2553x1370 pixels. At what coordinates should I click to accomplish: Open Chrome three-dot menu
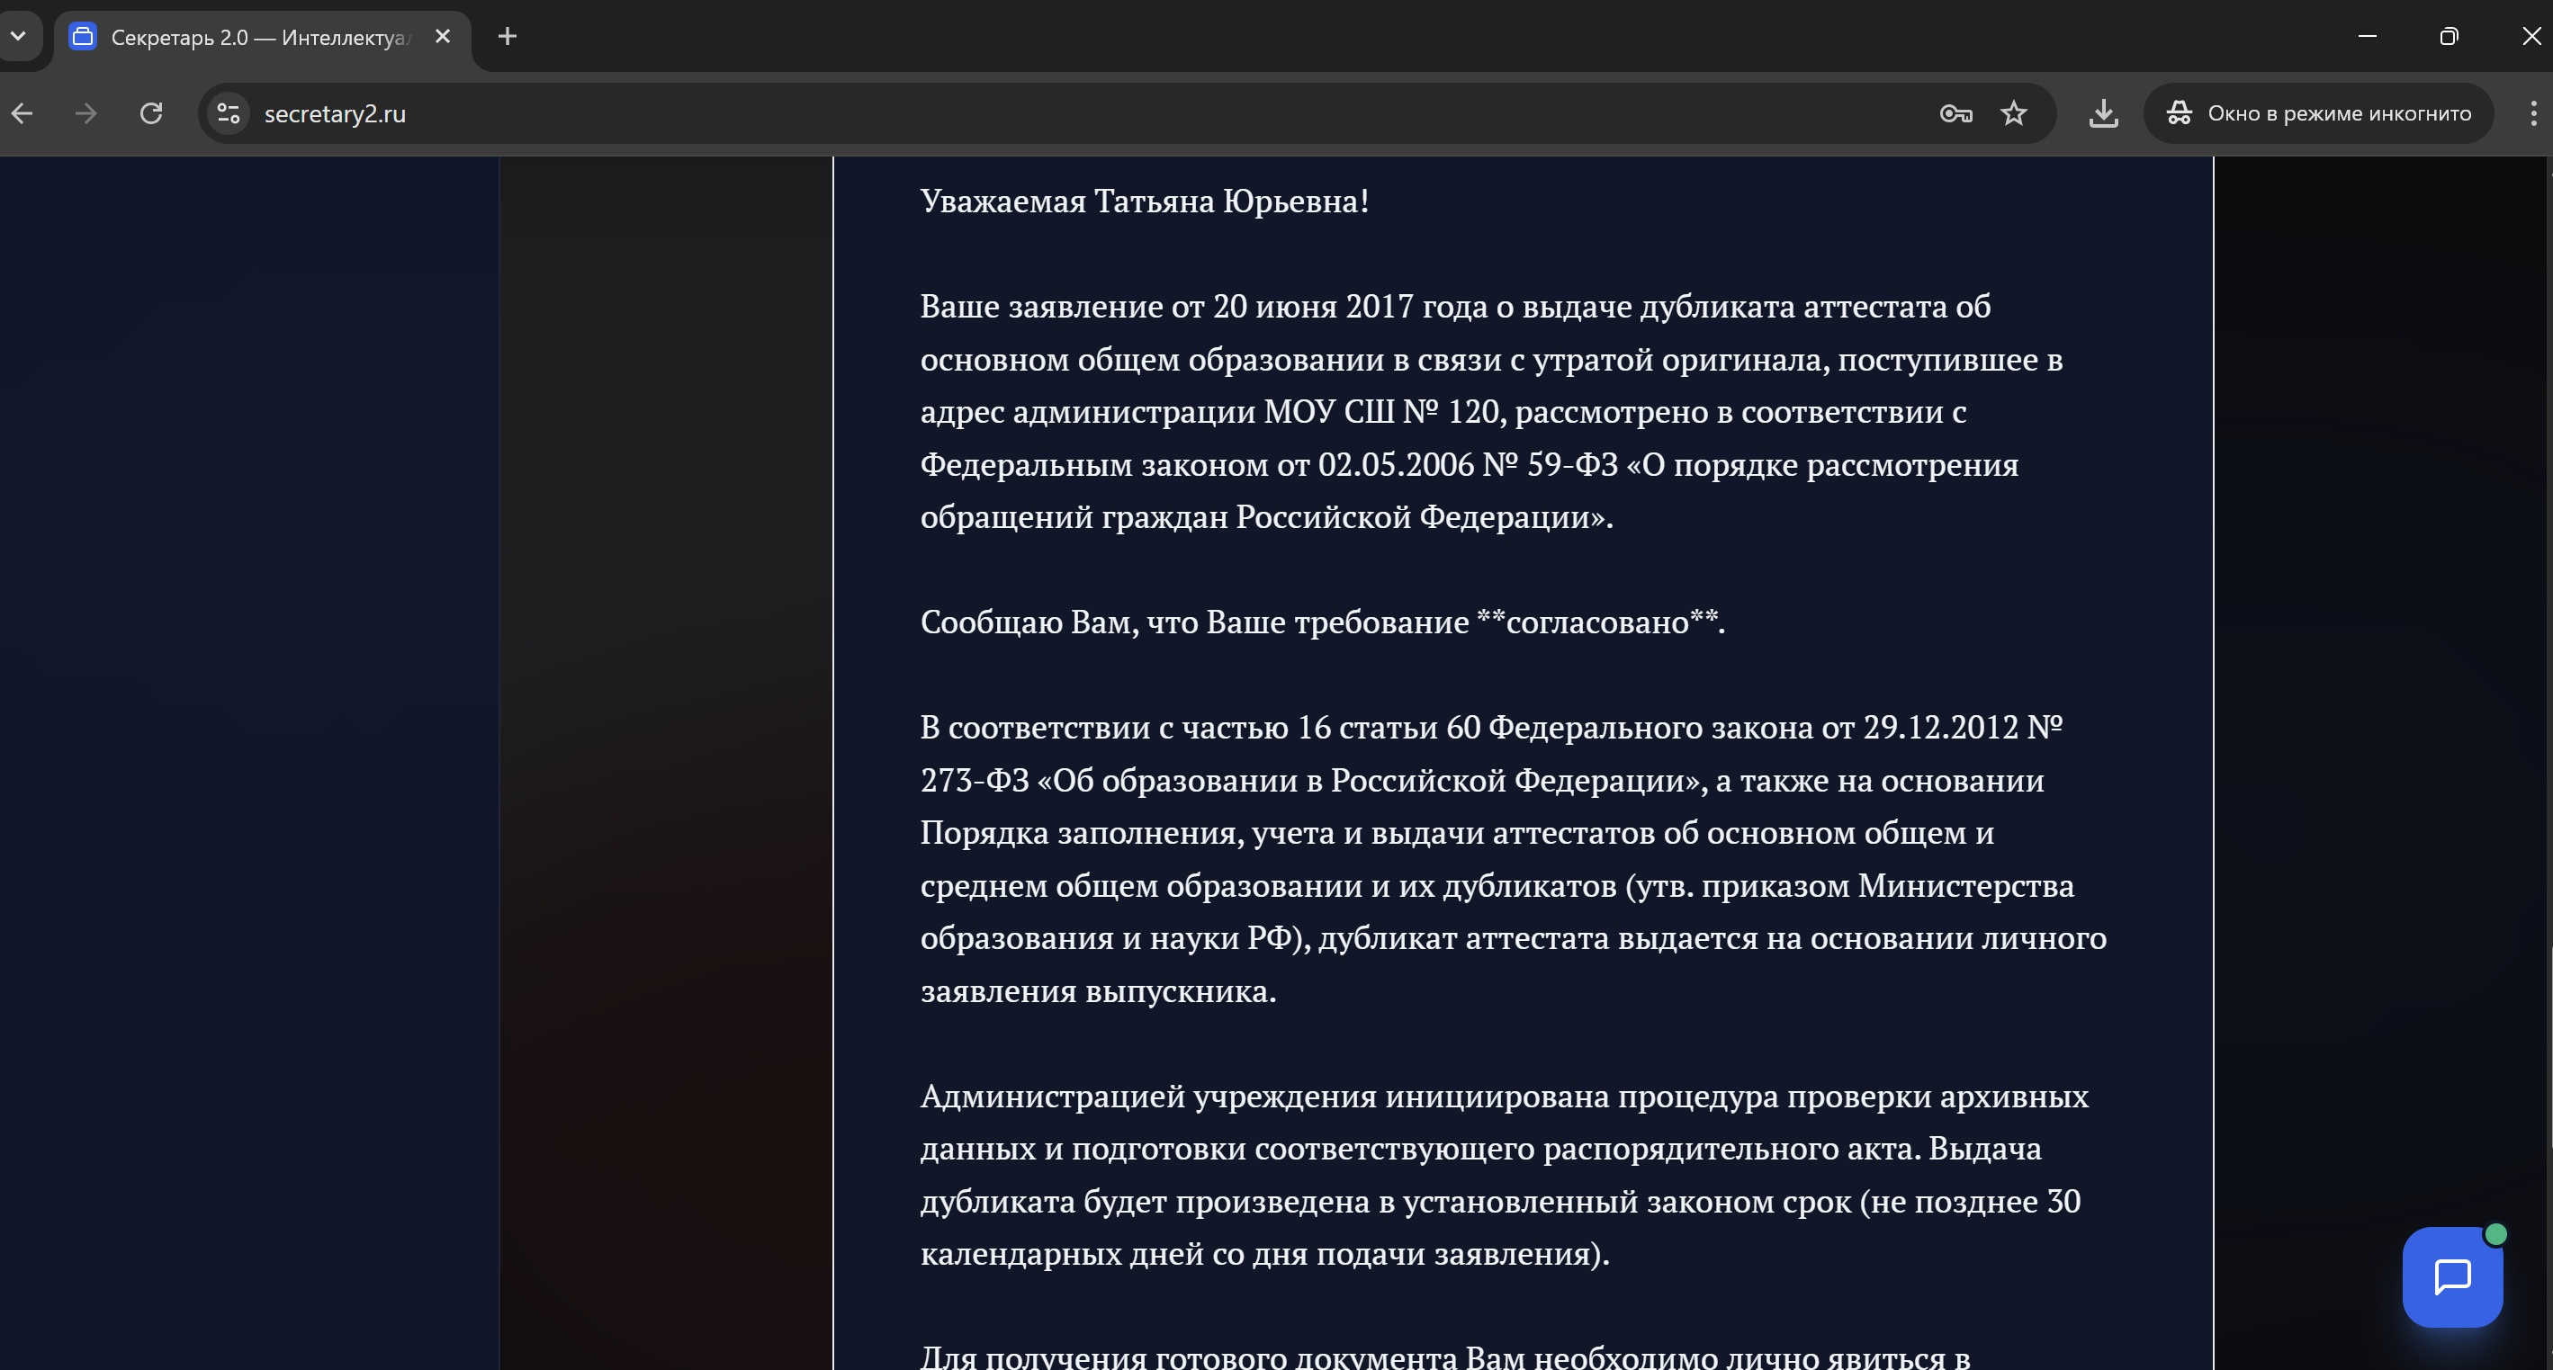coord(2532,114)
